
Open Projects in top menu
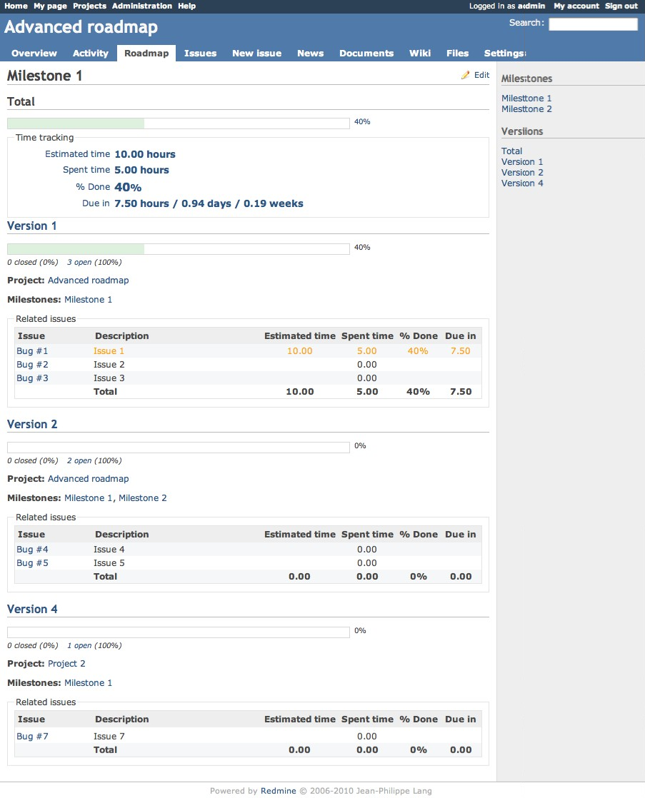89,6
